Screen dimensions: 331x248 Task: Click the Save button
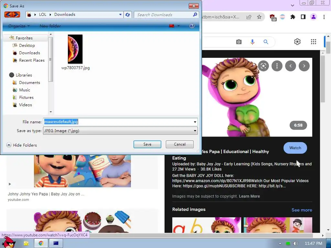[147, 144]
